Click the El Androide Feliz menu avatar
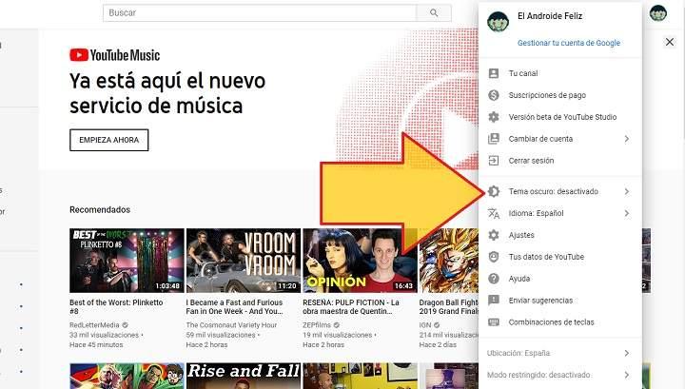This screenshot has height=389, width=685. pos(498,22)
